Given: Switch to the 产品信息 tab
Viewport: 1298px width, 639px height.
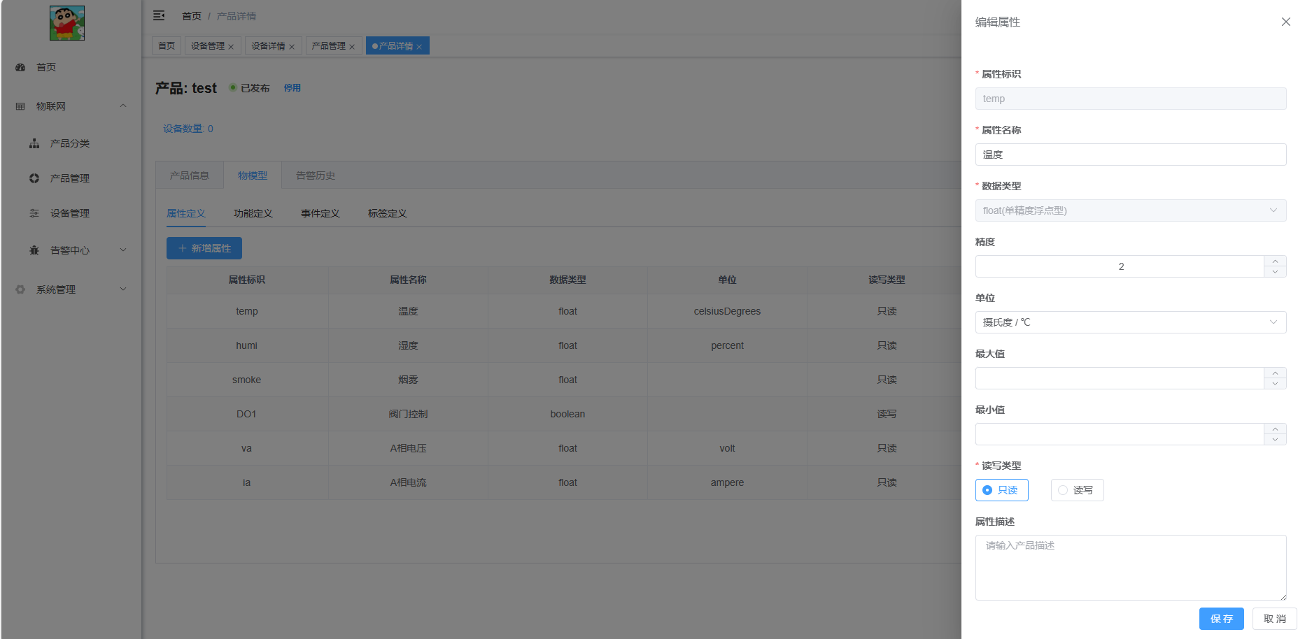Looking at the screenshot, I should pos(190,175).
